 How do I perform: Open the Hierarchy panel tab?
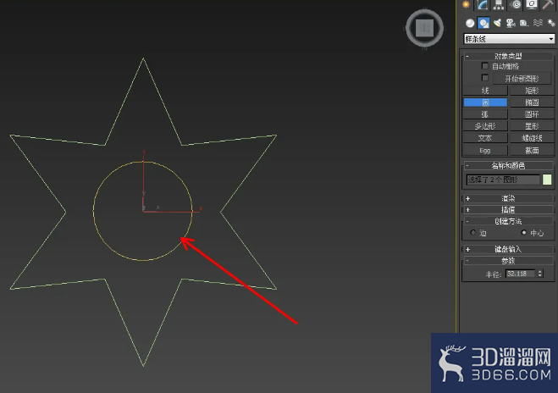pos(499,4)
